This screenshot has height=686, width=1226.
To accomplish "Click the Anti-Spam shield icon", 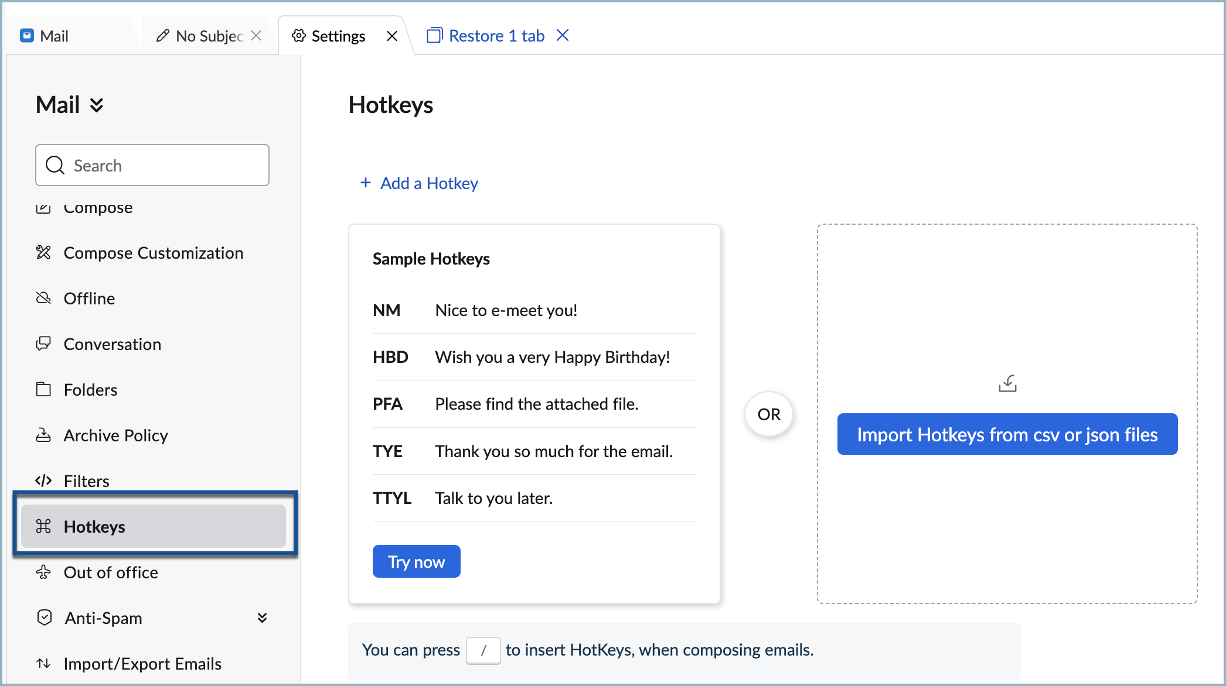I will [x=45, y=618].
